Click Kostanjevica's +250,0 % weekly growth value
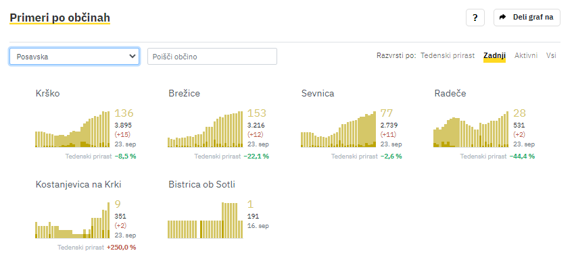The image size is (574, 257). tap(121, 247)
